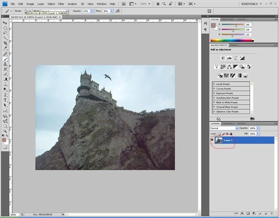Expand Selective Color Presets
The width and height of the screenshot is (279, 218).
231,111
